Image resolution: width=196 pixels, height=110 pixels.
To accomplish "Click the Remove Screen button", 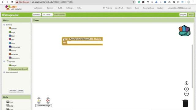I will pos(59,15).
